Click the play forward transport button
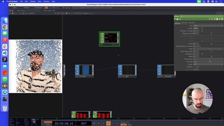Screen dimensions: 224x126 (x=108, y=123)
